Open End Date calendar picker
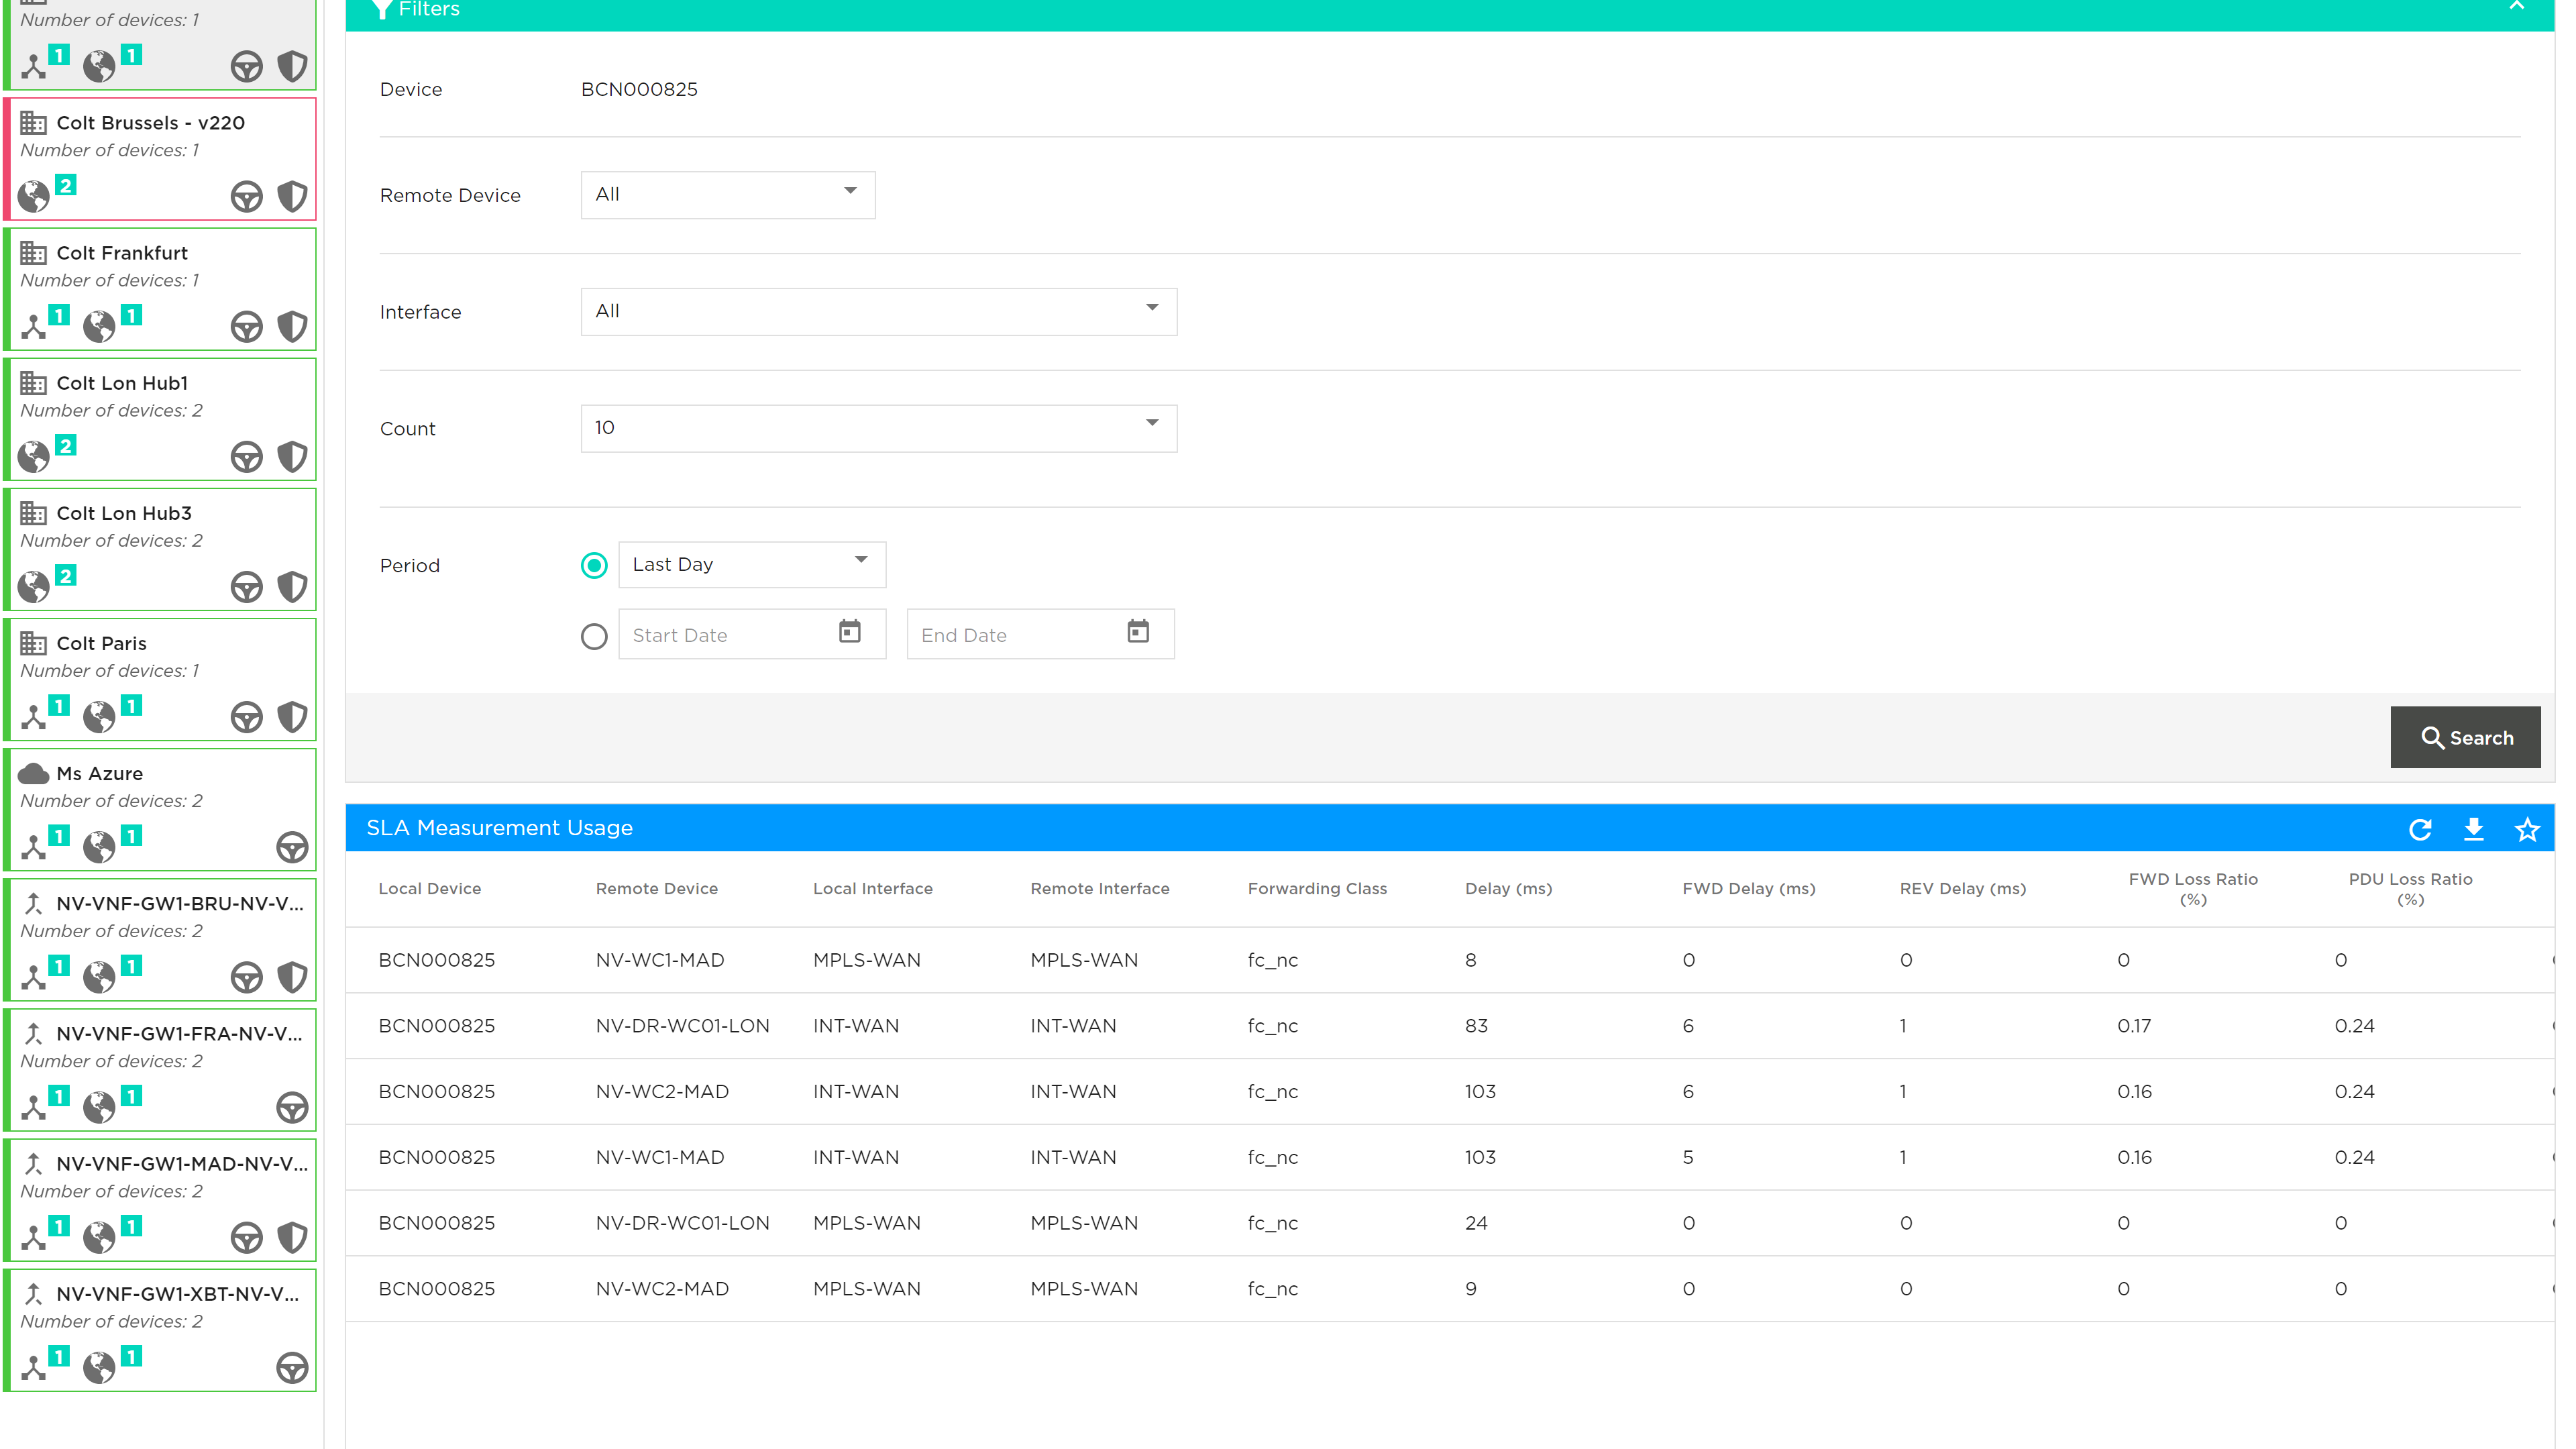Viewport: 2576px width, 1449px height. [1138, 632]
